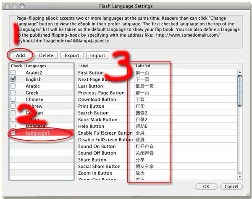The height and width of the screenshot is (199, 252).
Task: Click the Labeled column header
Action: click(x=186, y=66)
